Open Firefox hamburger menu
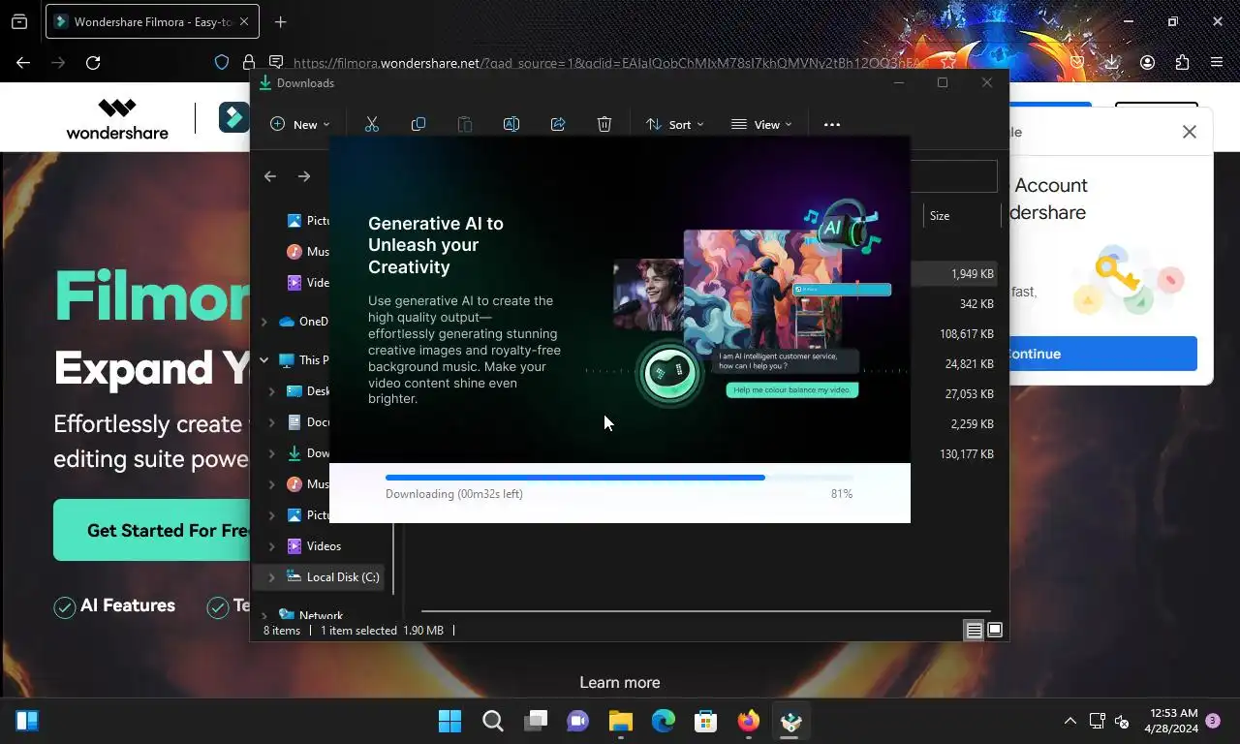 (1217, 62)
